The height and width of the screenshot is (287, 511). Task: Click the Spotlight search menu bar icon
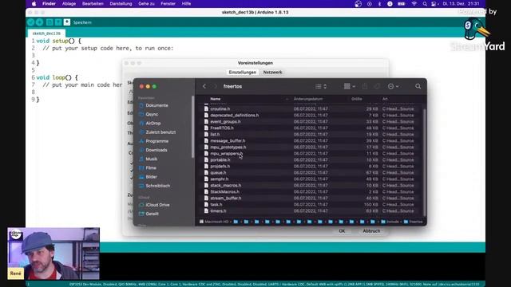425,3
